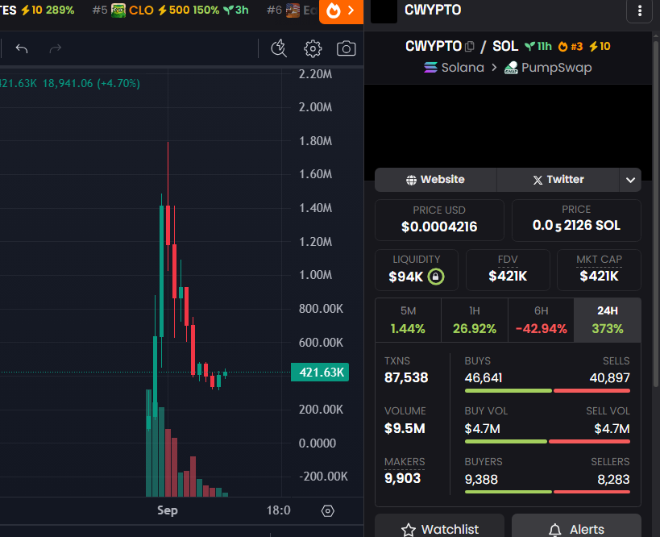Click the MKT CAP $421K box
660x537 pixels.
coord(599,270)
